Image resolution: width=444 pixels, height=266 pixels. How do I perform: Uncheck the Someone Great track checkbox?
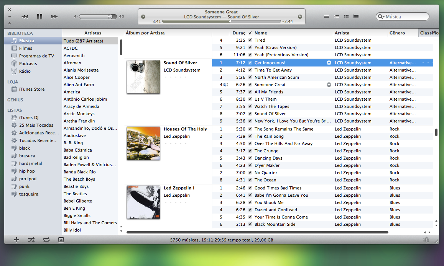pos(250,85)
